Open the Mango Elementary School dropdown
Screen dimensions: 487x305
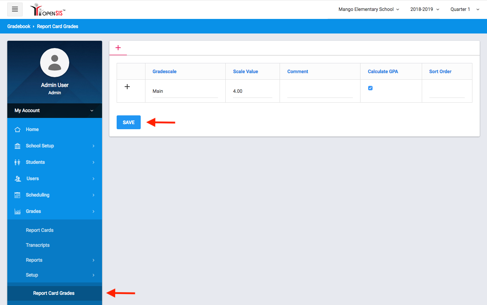pos(369,9)
